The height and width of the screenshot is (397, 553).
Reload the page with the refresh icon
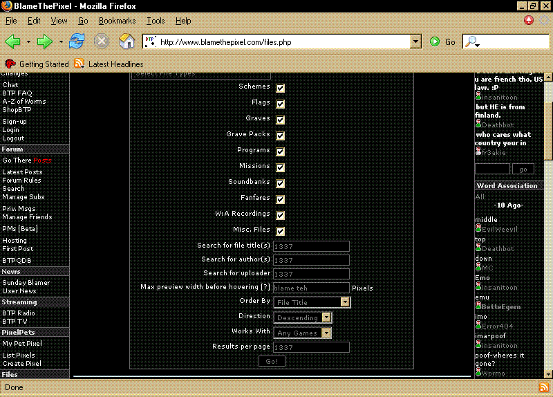[77, 41]
